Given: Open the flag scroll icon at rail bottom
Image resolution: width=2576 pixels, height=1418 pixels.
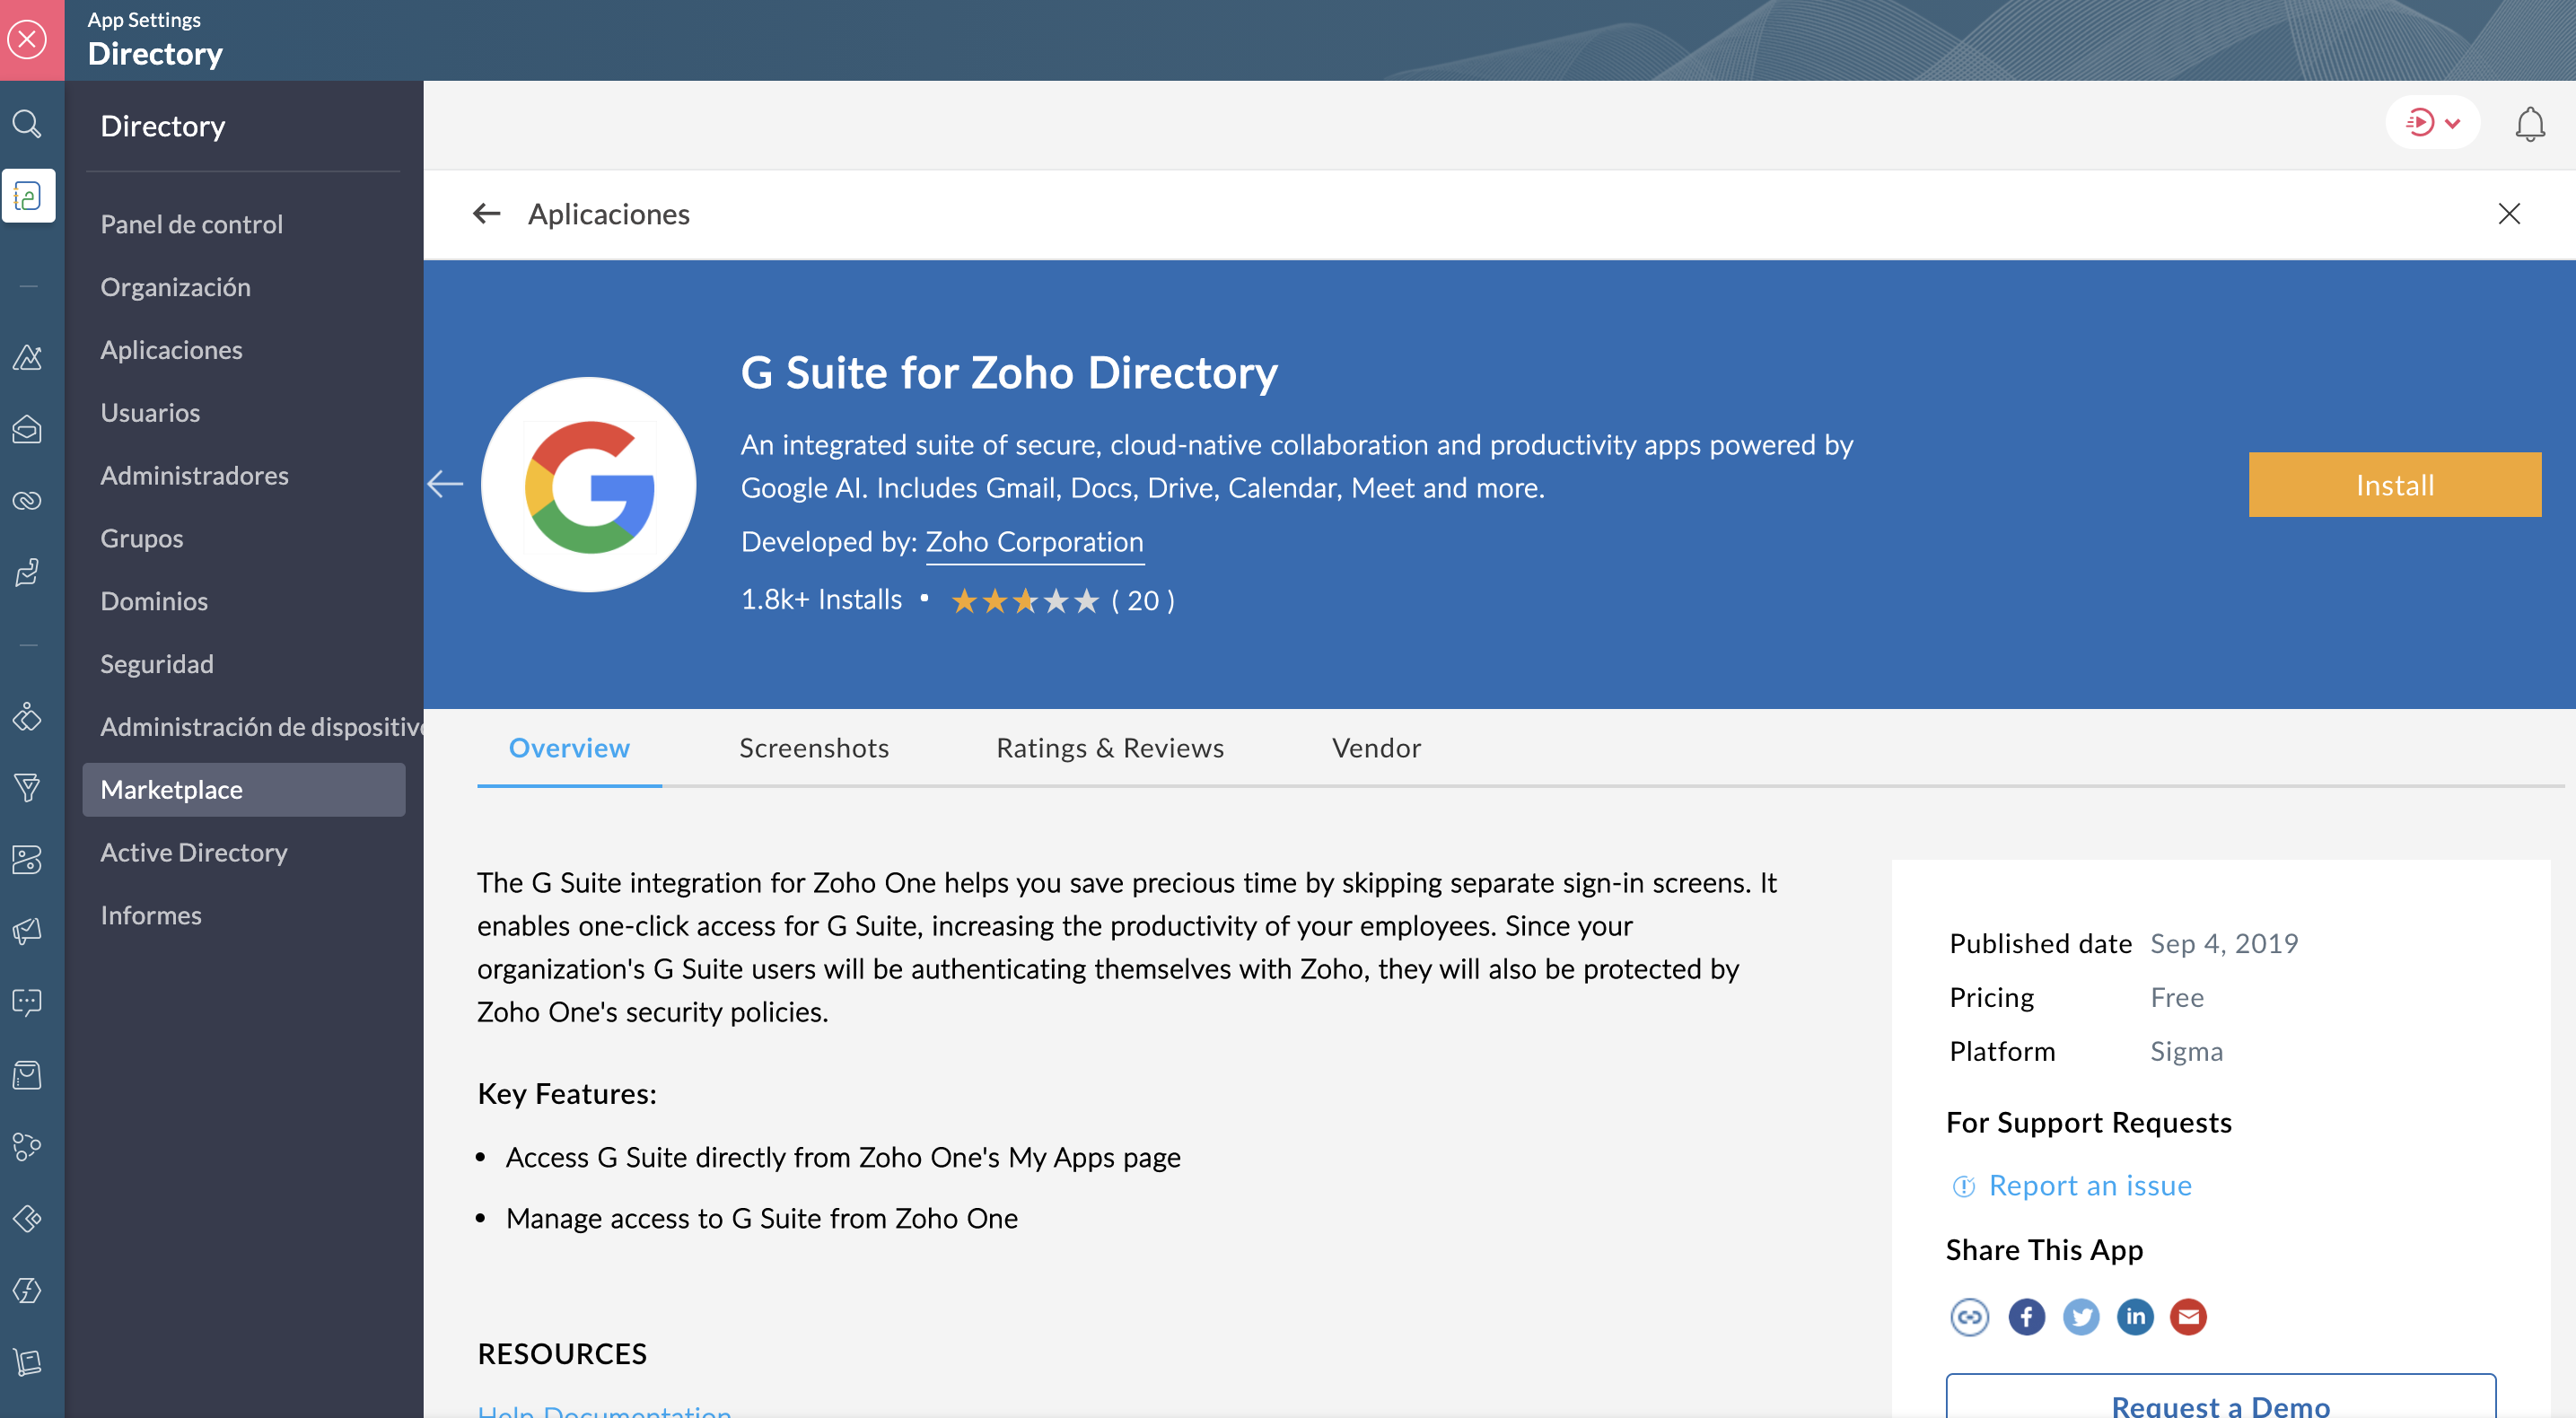Looking at the screenshot, I should point(27,1361).
